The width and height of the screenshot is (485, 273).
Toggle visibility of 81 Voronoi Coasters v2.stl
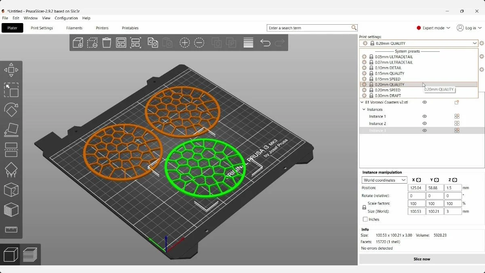tap(424, 102)
